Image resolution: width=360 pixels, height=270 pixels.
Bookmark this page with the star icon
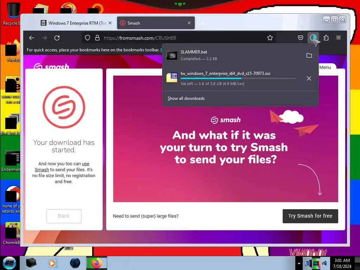point(270,38)
